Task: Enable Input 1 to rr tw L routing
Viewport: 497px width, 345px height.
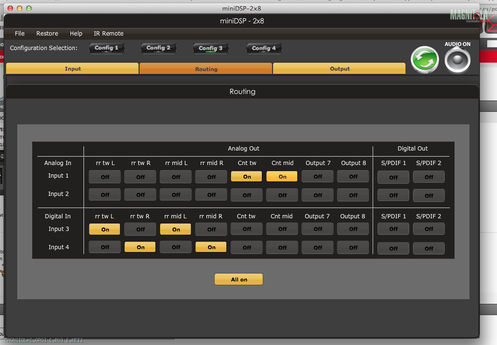Action: [105, 177]
